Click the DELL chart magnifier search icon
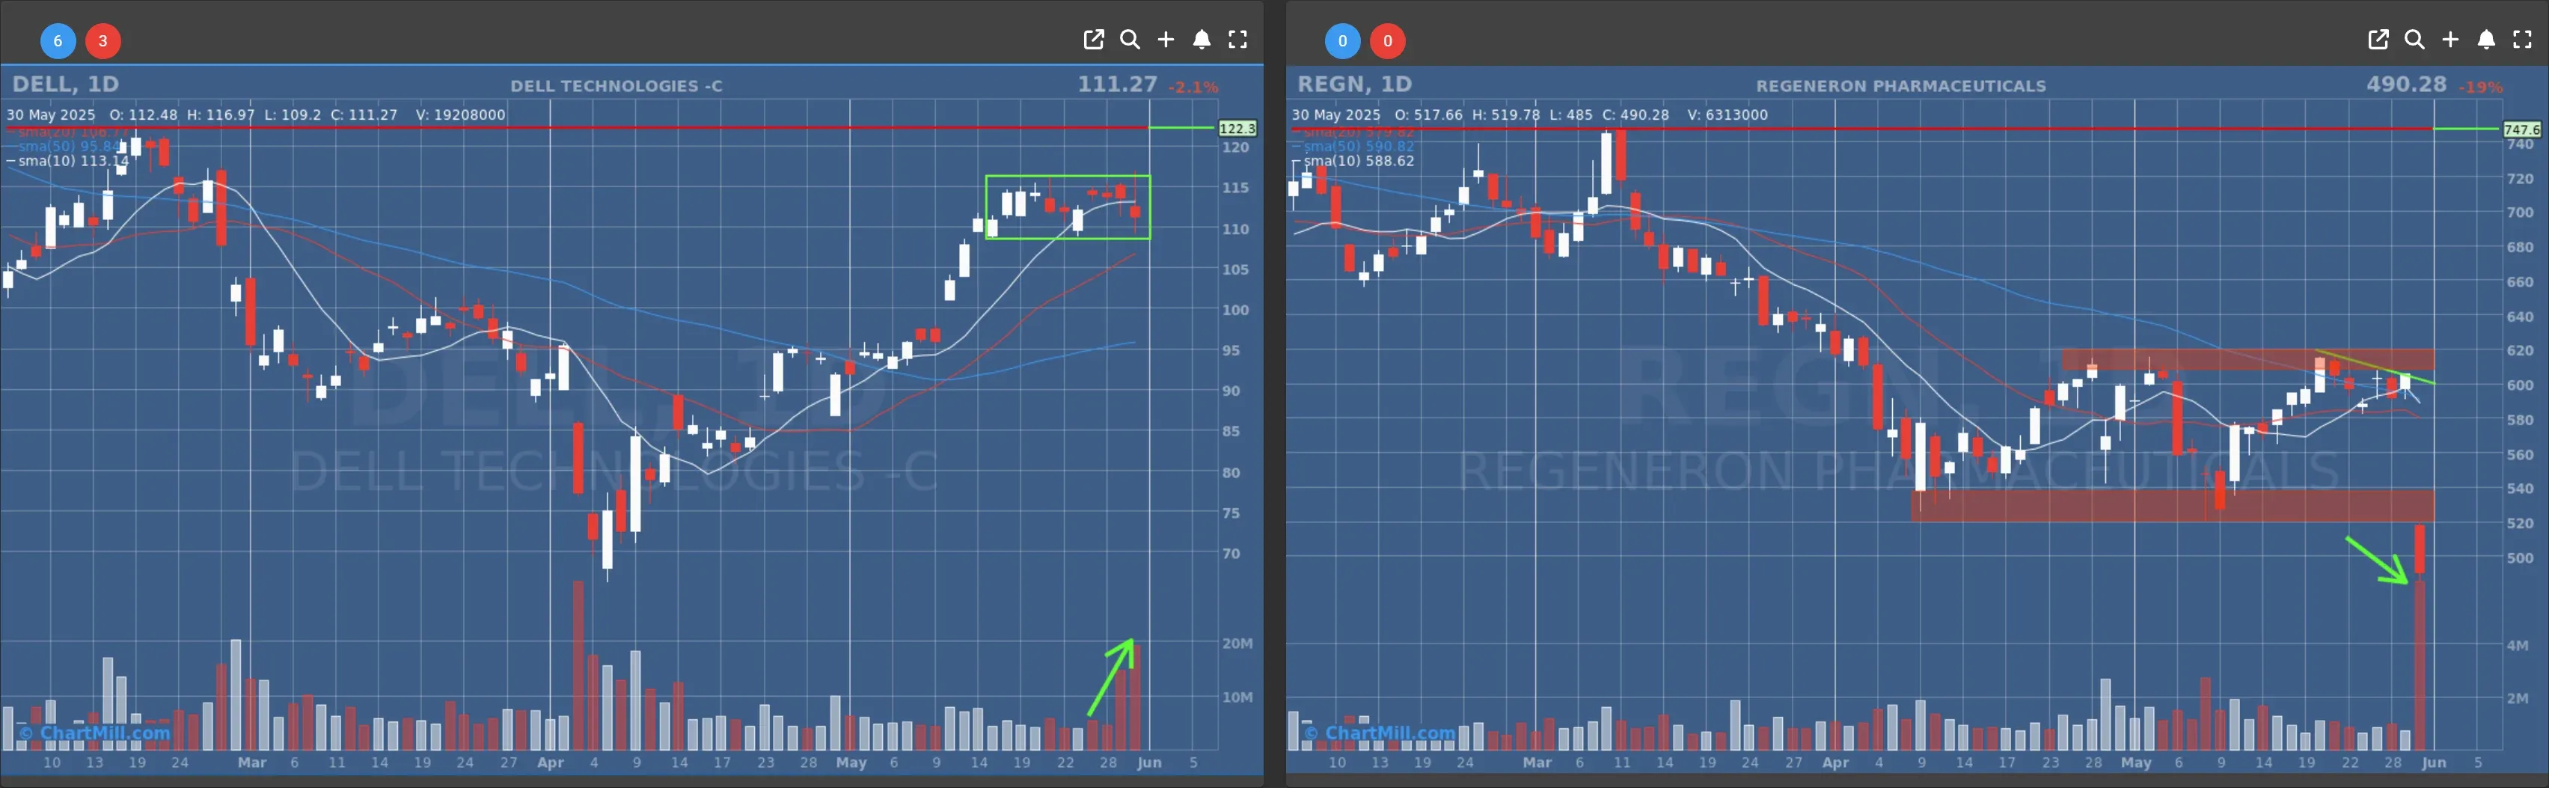Screen dimensions: 2549x788 [1129, 40]
